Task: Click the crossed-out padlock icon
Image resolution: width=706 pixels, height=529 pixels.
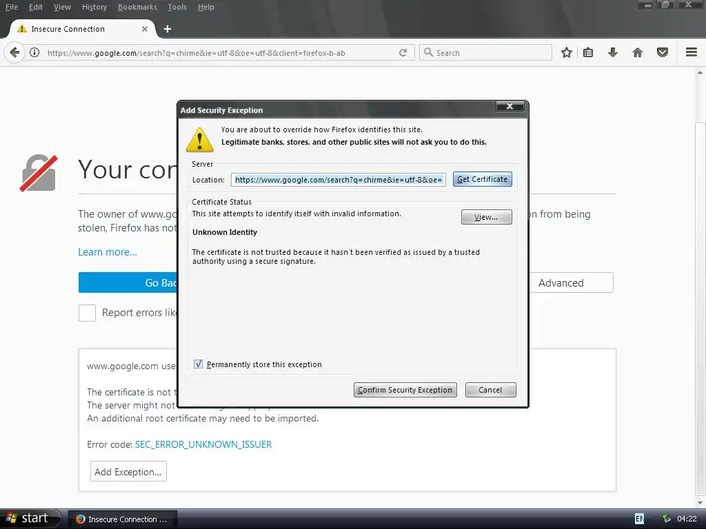Action: pyautogui.click(x=39, y=173)
